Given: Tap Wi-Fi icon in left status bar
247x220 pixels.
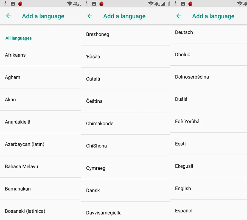Looking at the screenshot, I should [x=69, y=4].
